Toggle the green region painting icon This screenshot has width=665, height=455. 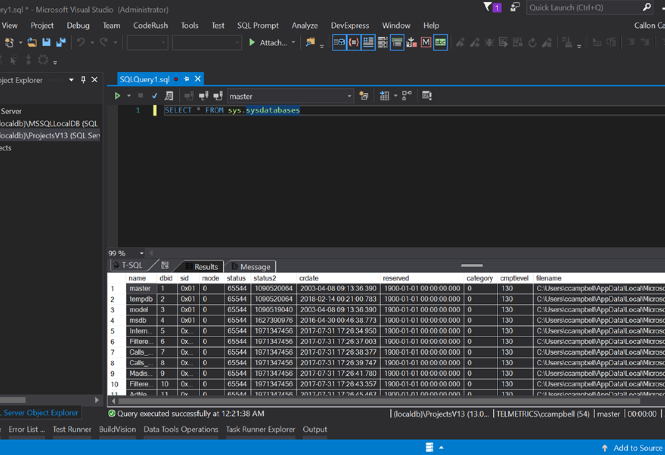pos(397,42)
